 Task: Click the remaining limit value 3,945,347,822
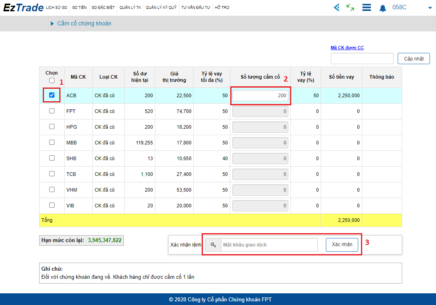coord(105,240)
